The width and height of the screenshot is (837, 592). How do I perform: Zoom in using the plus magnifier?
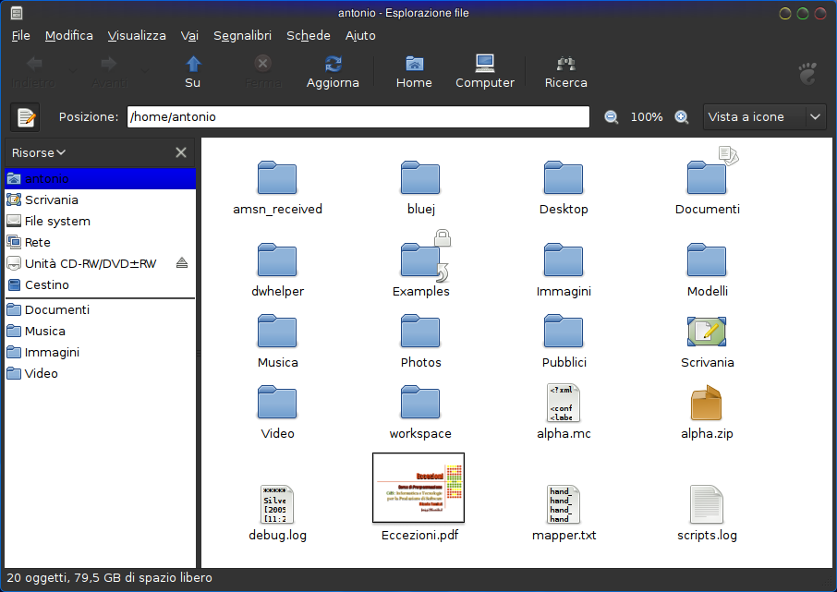pyautogui.click(x=682, y=117)
